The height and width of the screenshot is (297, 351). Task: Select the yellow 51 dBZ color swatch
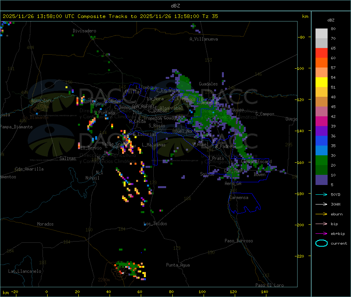point(321,82)
